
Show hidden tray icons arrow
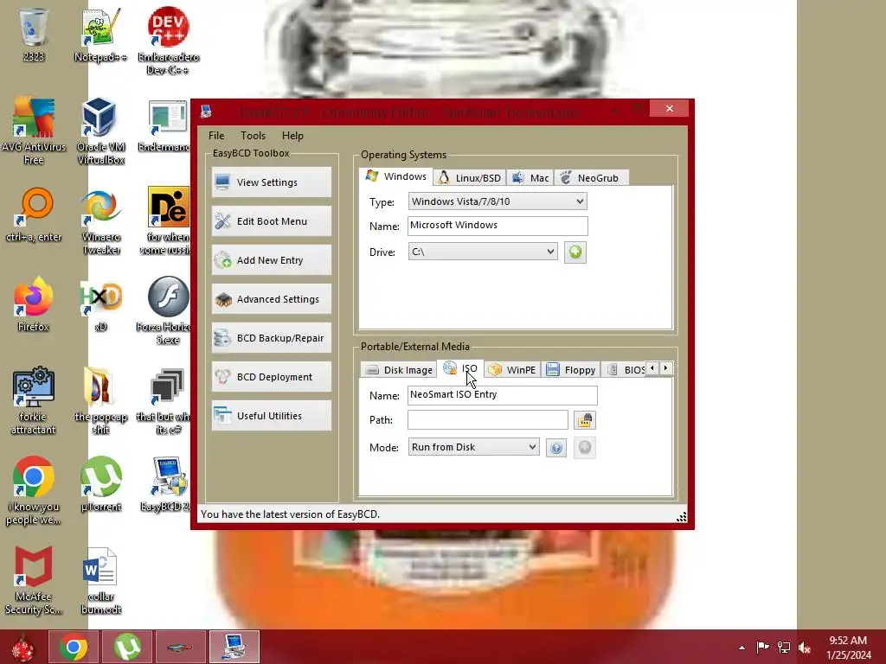click(742, 648)
